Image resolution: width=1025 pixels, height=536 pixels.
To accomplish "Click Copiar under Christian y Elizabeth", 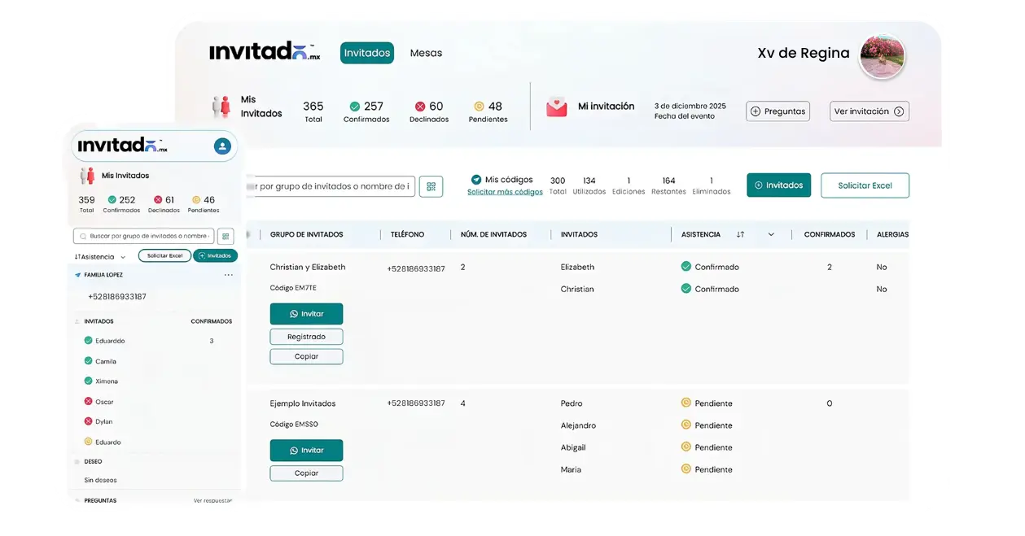I will [306, 356].
